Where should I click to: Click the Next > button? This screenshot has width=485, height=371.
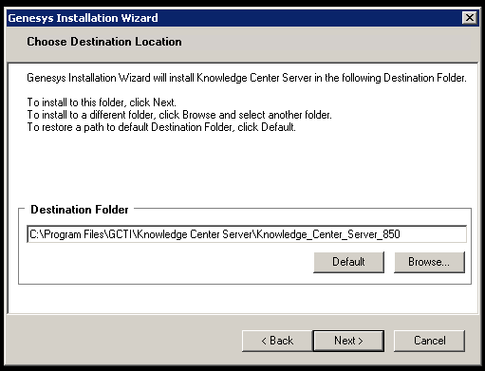pyautogui.click(x=348, y=341)
